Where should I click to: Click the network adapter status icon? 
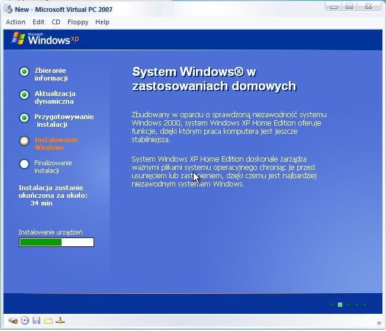60,320
